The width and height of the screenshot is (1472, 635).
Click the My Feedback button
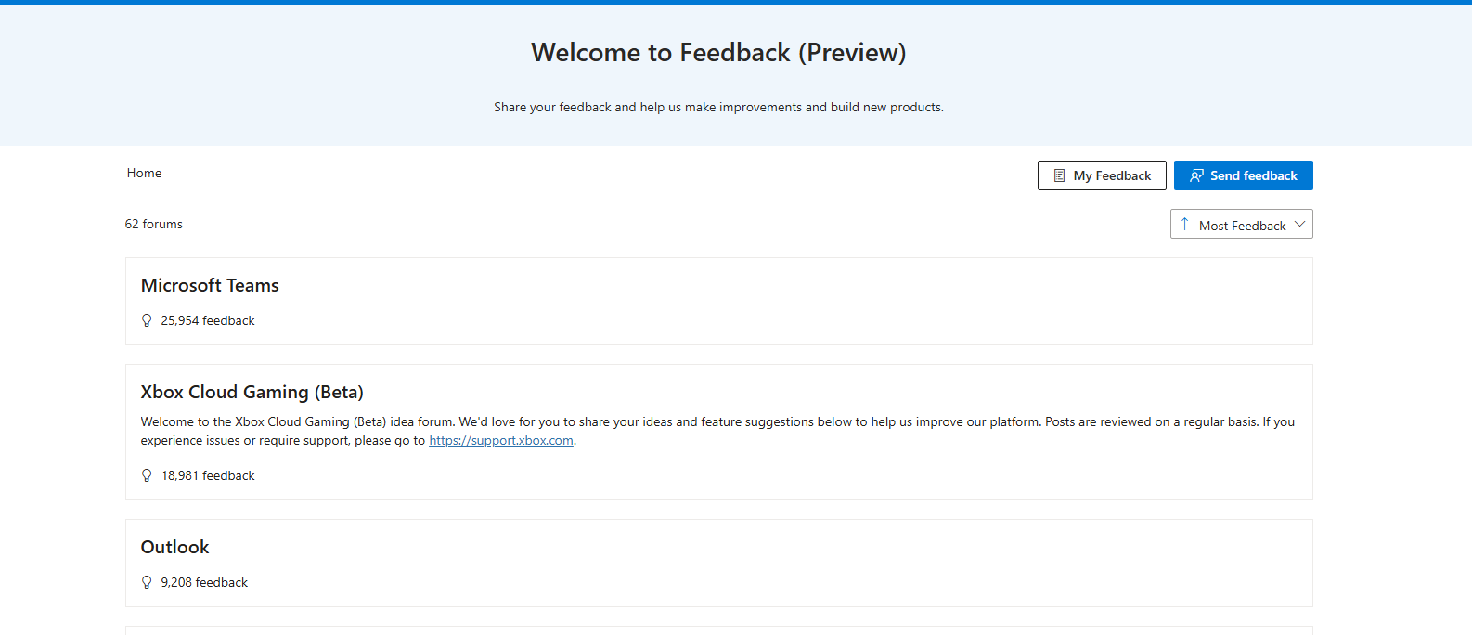pyautogui.click(x=1102, y=175)
